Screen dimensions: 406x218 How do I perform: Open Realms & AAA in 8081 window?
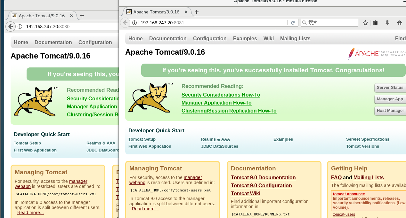tap(215, 139)
